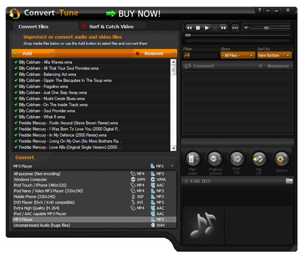
Task: Click the Filter text field
Action: 205,55
